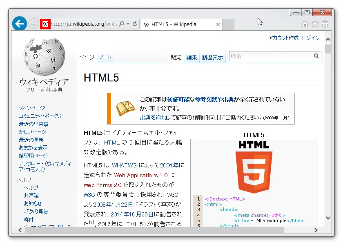This screenshot has height=245, width=343.
Task: Click the 出典を追加 link
Action: (154, 118)
